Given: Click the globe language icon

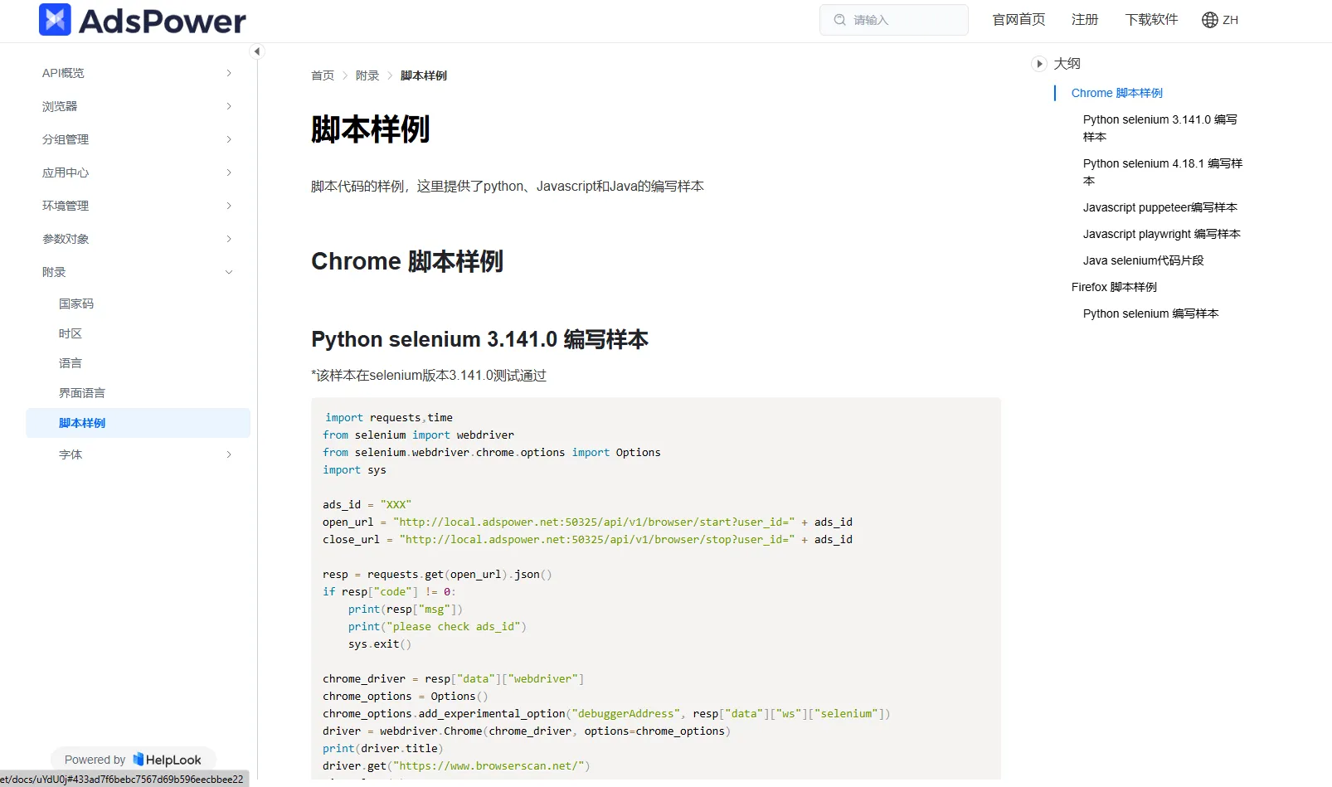Looking at the screenshot, I should [1209, 20].
